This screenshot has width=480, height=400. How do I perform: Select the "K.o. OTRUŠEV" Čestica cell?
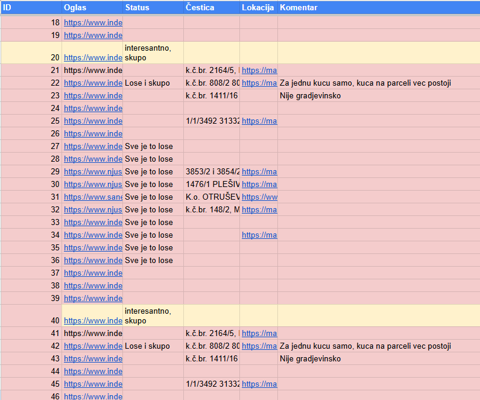click(x=212, y=197)
